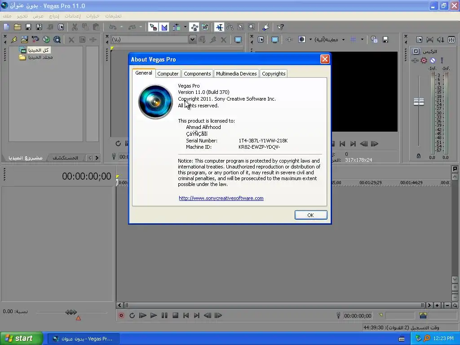Viewport: 460px width, 345px height.
Task: Click the Properties icon in main toolbar
Action: tap(61, 27)
